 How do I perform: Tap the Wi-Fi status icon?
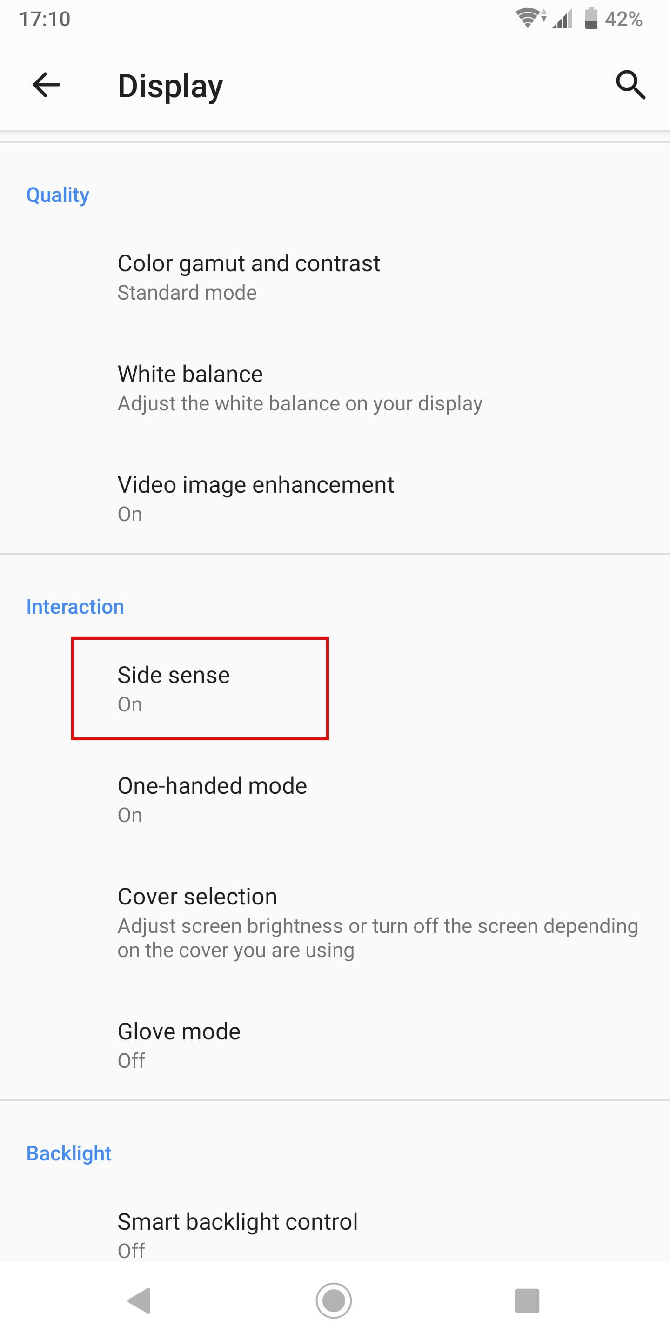pos(530,19)
